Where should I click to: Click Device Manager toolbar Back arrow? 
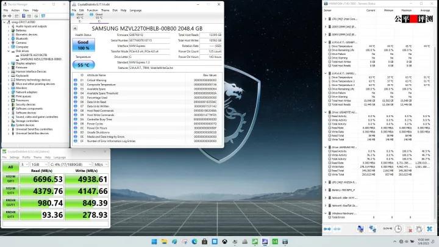[x=4, y=16]
